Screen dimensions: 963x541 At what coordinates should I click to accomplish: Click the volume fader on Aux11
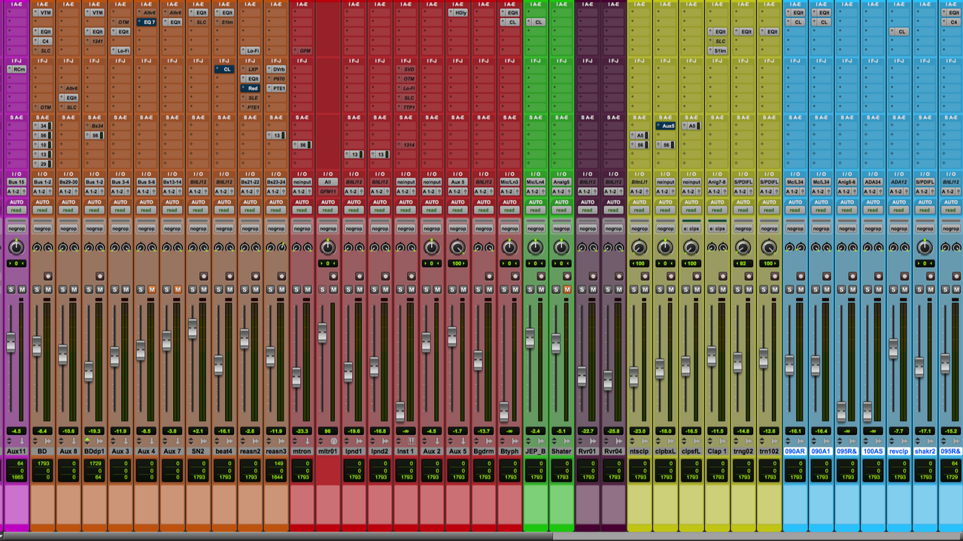(11, 342)
